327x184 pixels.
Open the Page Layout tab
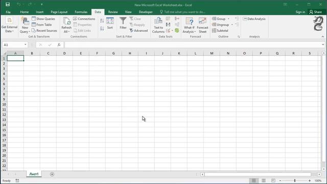[x=59, y=12]
